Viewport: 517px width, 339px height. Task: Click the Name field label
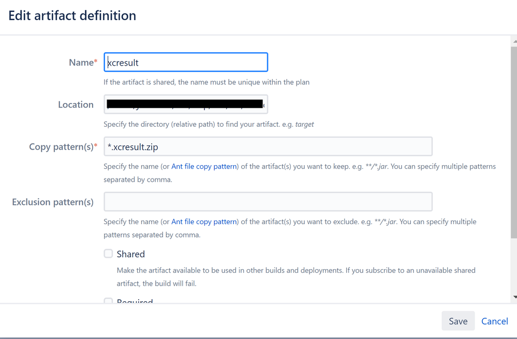tap(80, 62)
